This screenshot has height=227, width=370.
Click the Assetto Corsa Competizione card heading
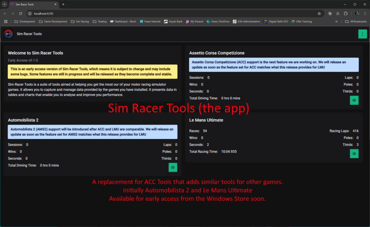point(217,53)
